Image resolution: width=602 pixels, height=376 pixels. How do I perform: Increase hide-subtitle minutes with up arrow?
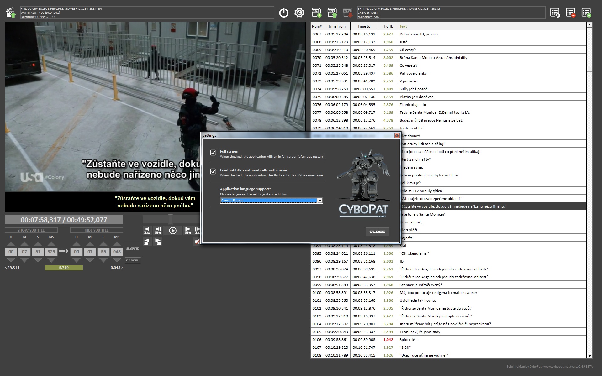click(x=90, y=244)
